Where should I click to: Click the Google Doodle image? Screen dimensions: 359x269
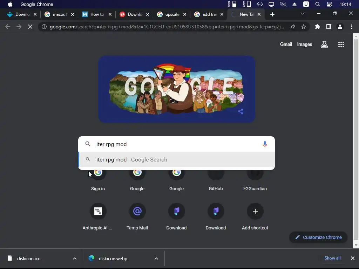point(177,89)
